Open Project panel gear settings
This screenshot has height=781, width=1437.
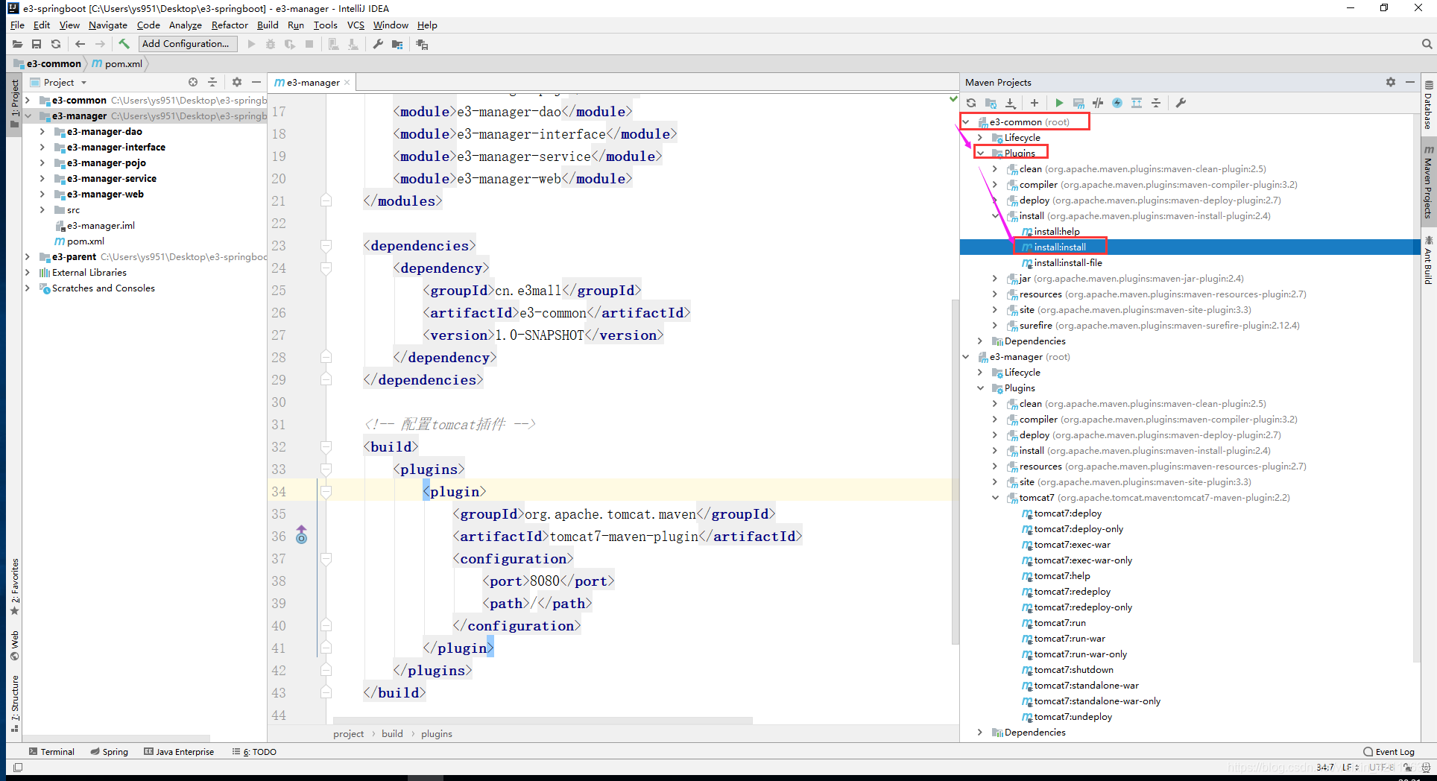[x=237, y=82]
